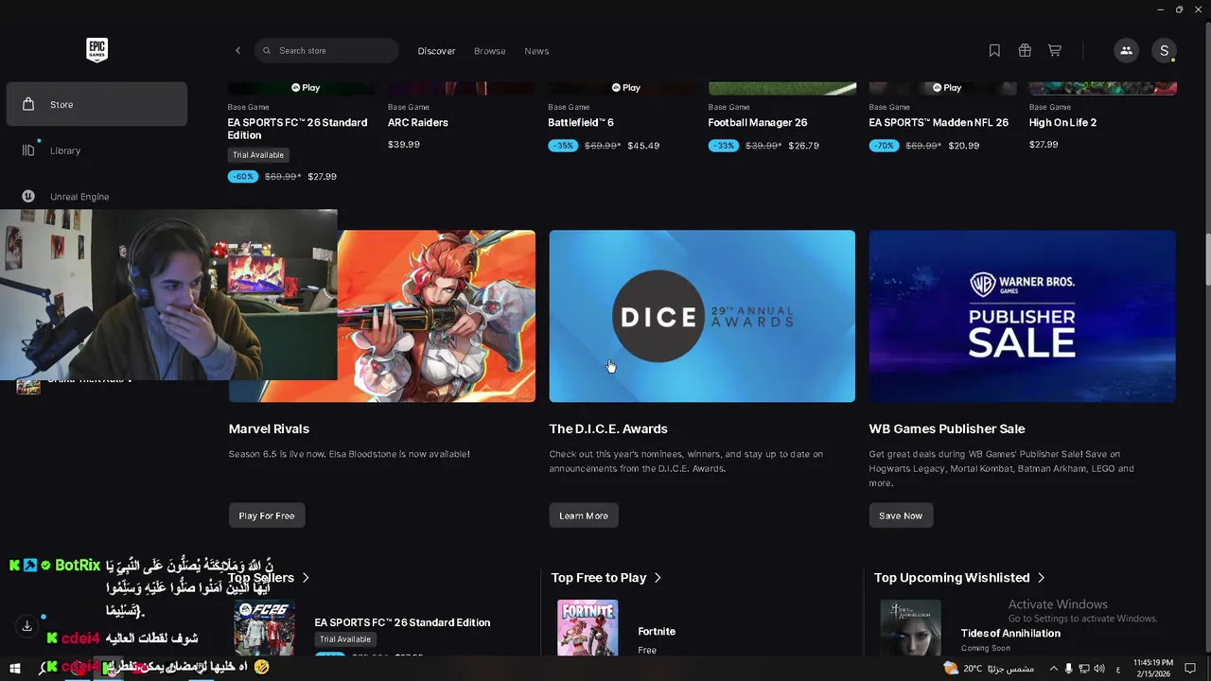This screenshot has height=681, width=1211.
Task: Open the Windows Start button
Action: [x=15, y=669]
